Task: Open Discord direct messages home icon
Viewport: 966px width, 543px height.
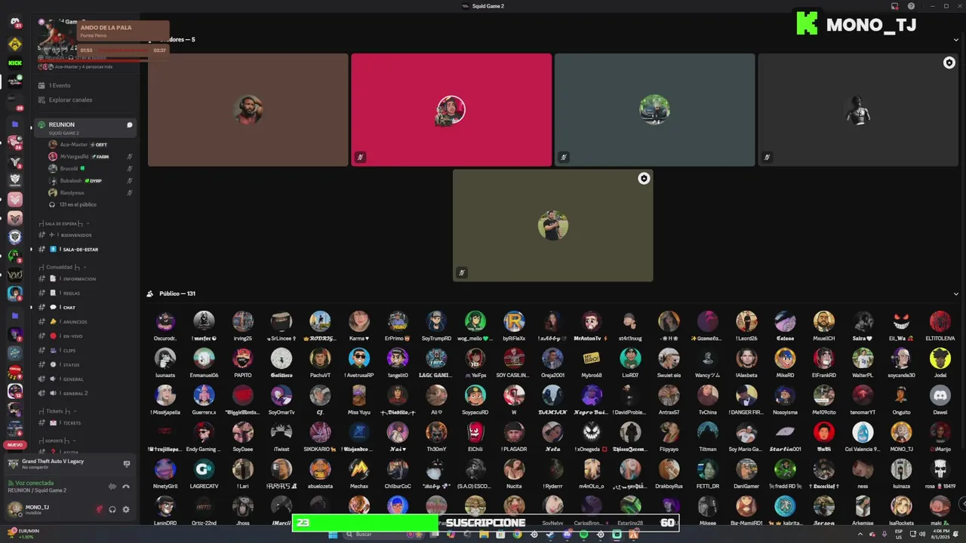Action: (x=15, y=23)
